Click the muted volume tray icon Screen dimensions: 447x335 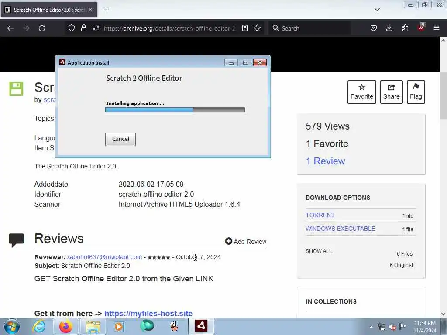pyautogui.click(x=392, y=327)
